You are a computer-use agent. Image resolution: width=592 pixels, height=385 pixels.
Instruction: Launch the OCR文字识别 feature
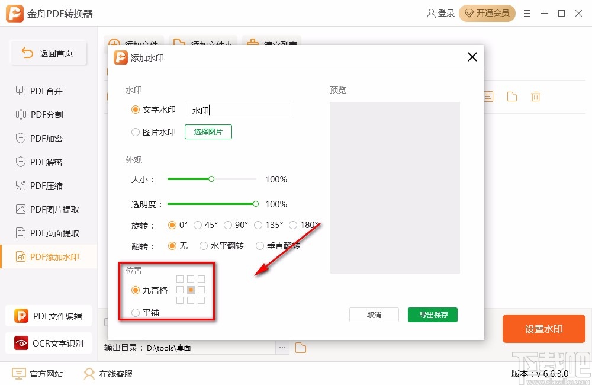point(50,343)
